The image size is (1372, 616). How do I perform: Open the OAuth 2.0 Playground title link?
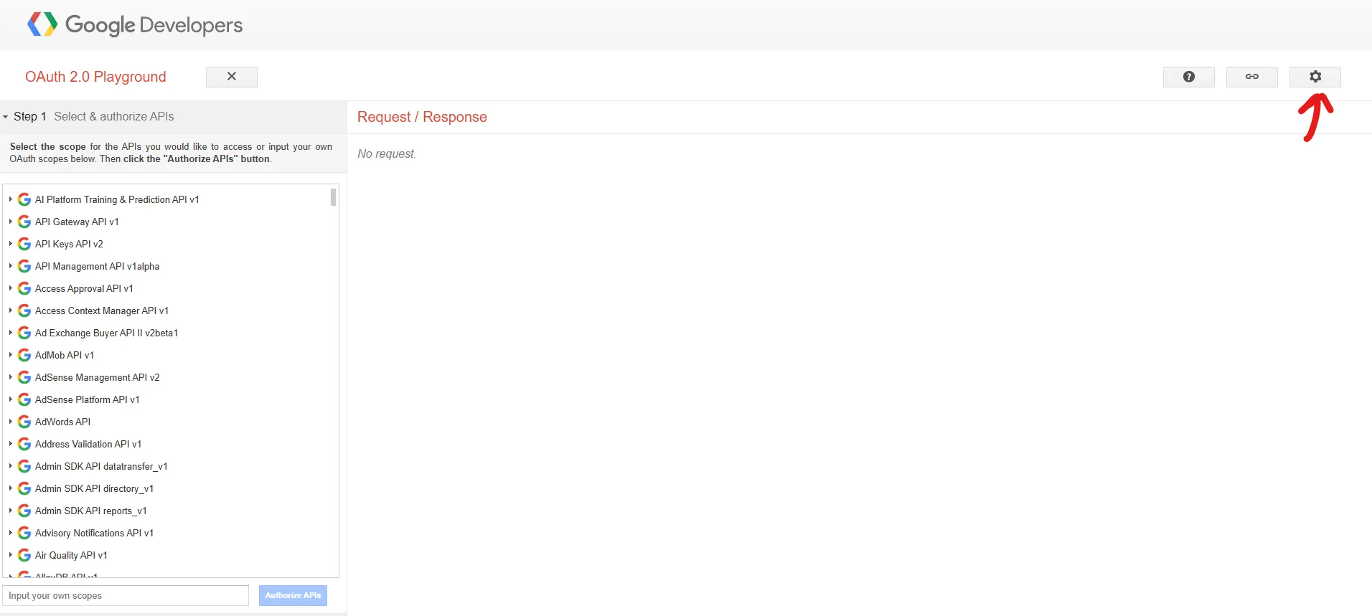click(95, 77)
